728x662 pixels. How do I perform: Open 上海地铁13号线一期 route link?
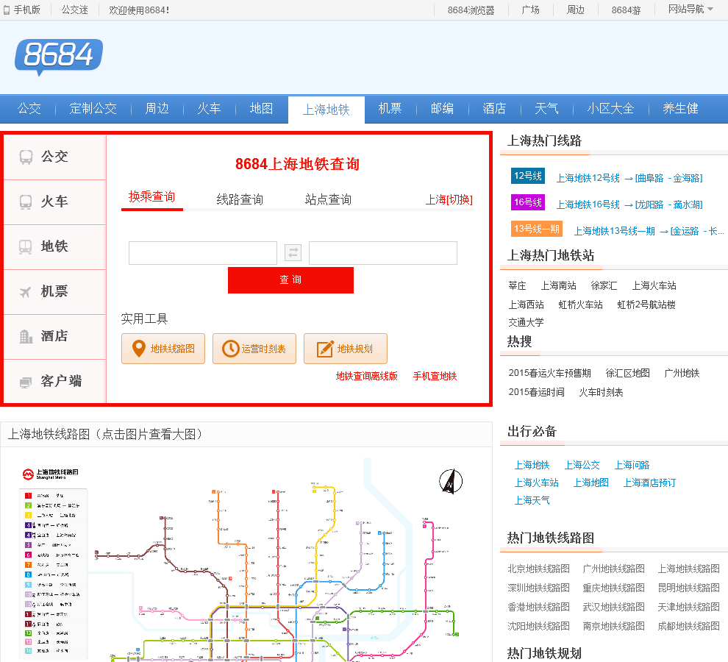[x=649, y=232]
